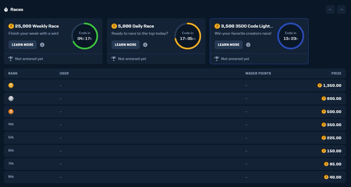Click Learn More on 3500 Code Light race
The width and height of the screenshot is (351, 187).
click(228, 45)
